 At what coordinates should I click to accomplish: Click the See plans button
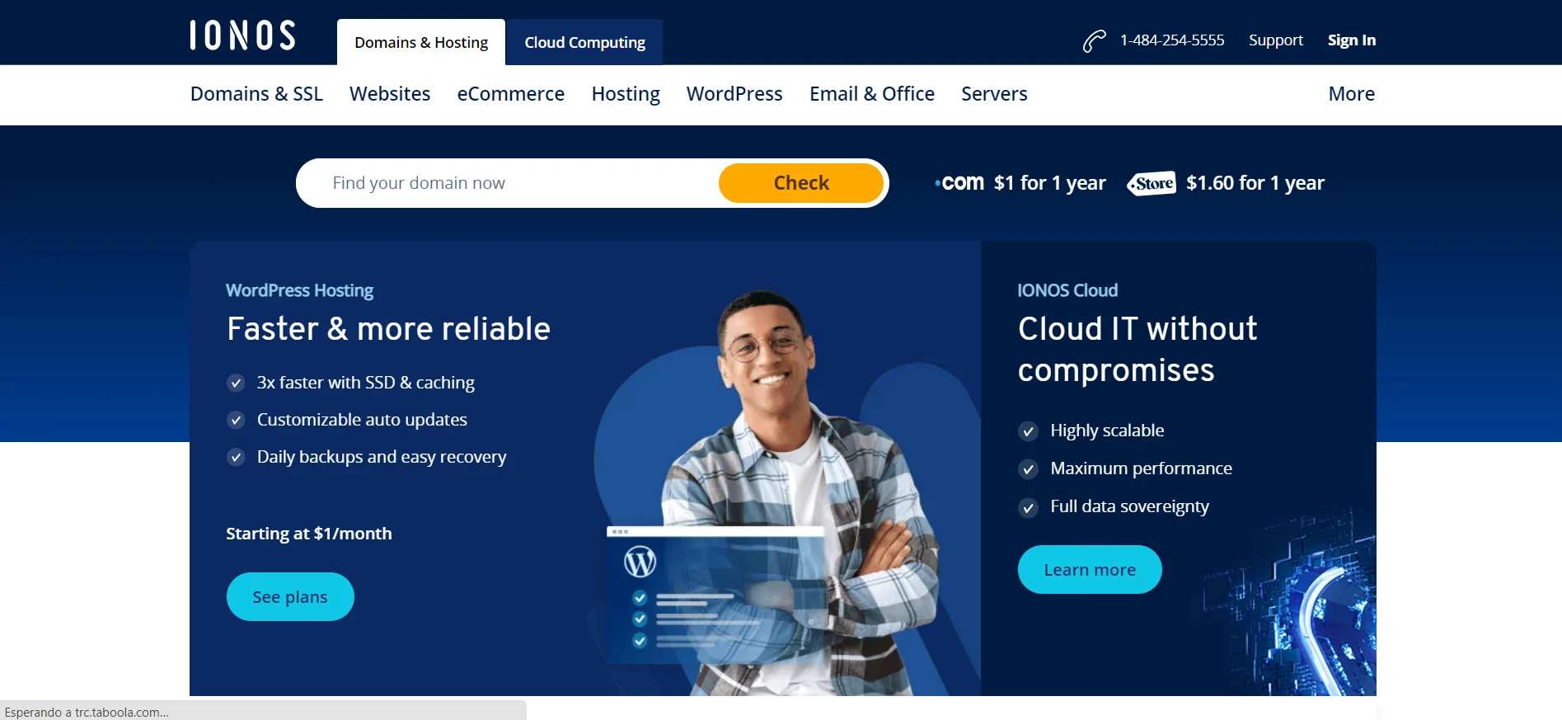(290, 597)
